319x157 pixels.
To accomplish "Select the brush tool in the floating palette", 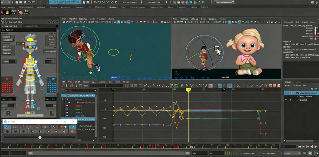I will [7, 127].
